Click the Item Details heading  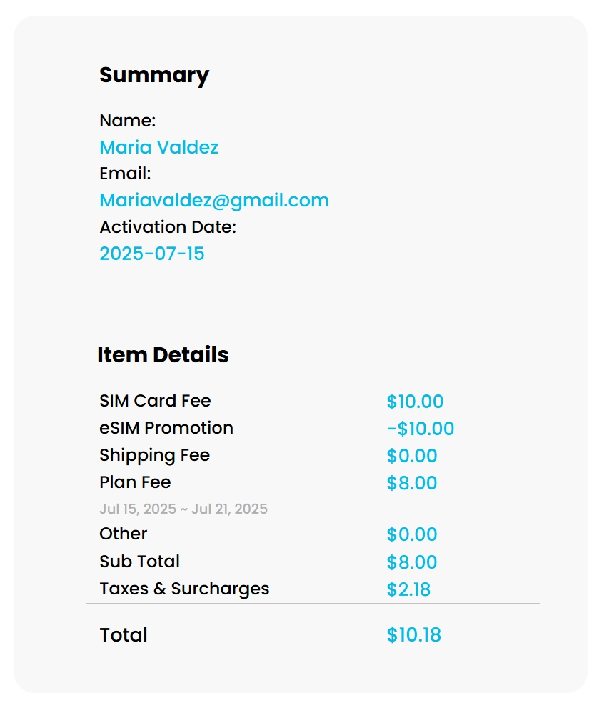pyautogui.click(x=163, y=355)
